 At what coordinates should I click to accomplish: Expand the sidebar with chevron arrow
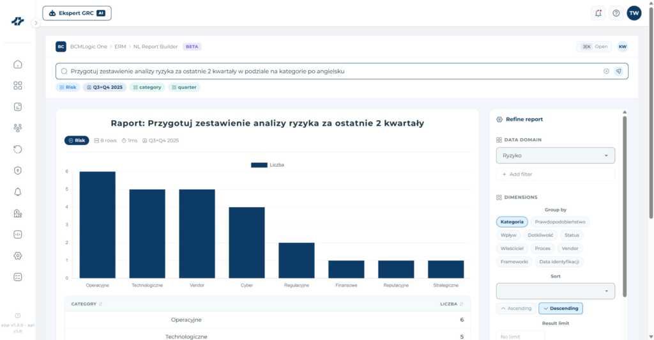(36, 24)
